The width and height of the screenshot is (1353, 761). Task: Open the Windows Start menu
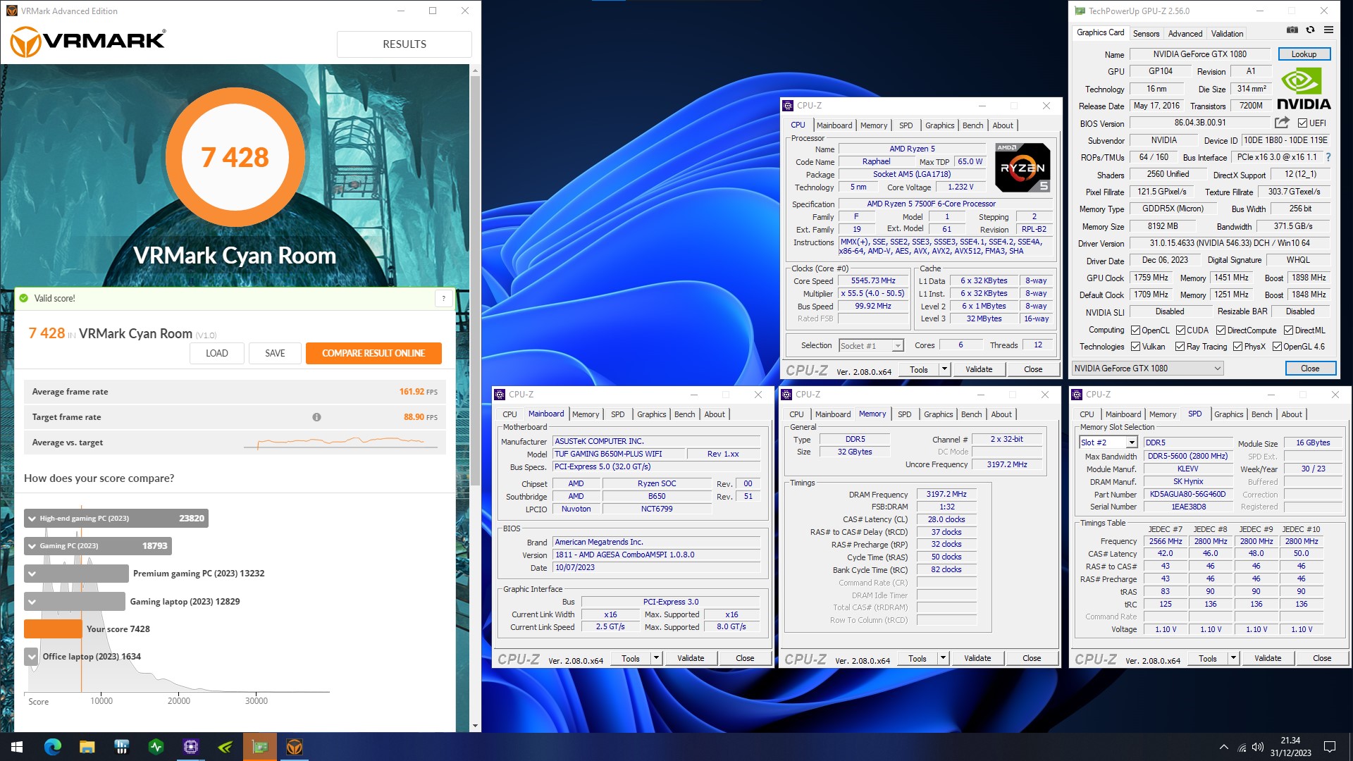[x=17, y=747]
